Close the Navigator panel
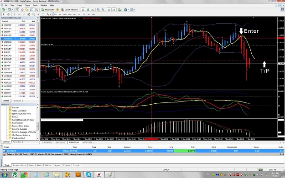This screenshot has height=178, width=285. (x=38, y=105)
